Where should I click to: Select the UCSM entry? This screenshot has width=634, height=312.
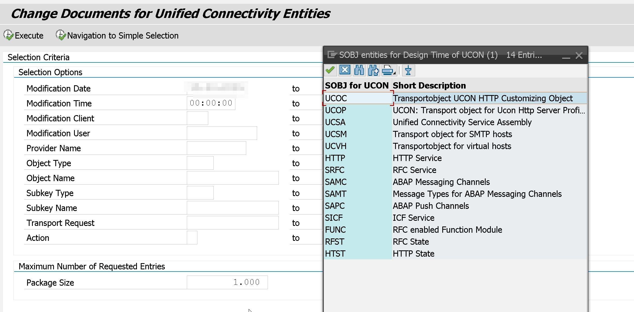pyautogui.click(x=358, y=134)
